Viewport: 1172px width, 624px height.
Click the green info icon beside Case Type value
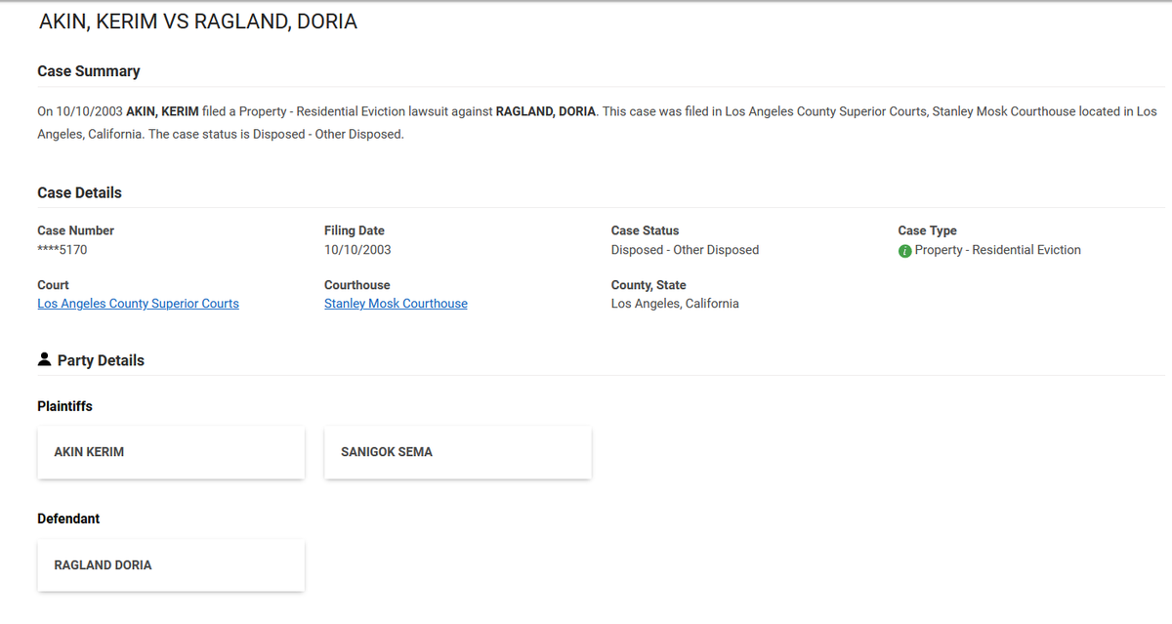point(904,251)
